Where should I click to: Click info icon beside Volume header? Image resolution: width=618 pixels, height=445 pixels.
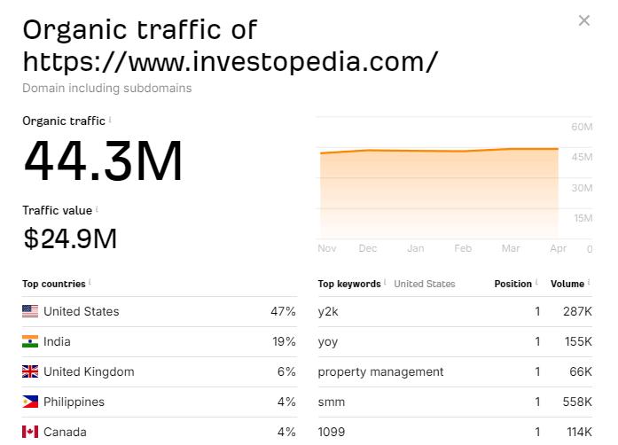pyautogui.click(x=590, y=283)
